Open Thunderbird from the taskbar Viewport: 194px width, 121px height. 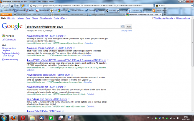tap(42, 118)
